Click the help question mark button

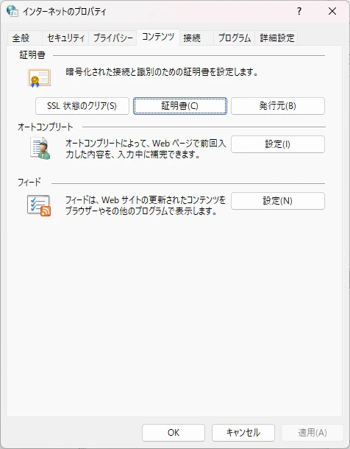pyautogui.click(x=299, y=11)
